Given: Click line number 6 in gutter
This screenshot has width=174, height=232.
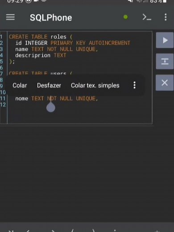Looking at the screenshot, I should coord(1,68).
